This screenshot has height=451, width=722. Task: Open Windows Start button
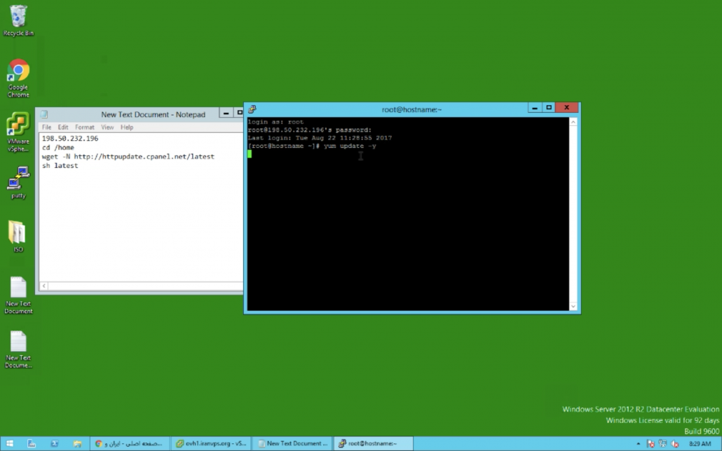pyautogui.click(x=10, y=443)
